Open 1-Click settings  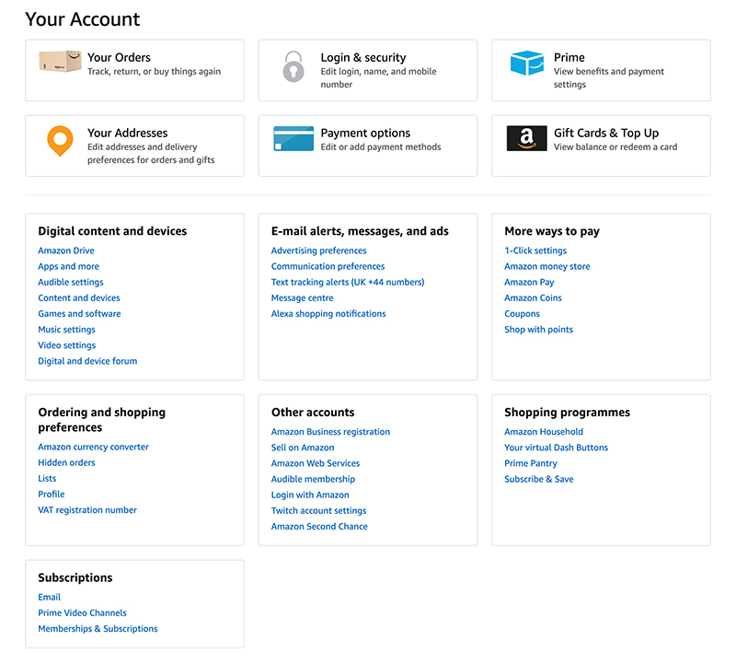[x=535, y=250]
